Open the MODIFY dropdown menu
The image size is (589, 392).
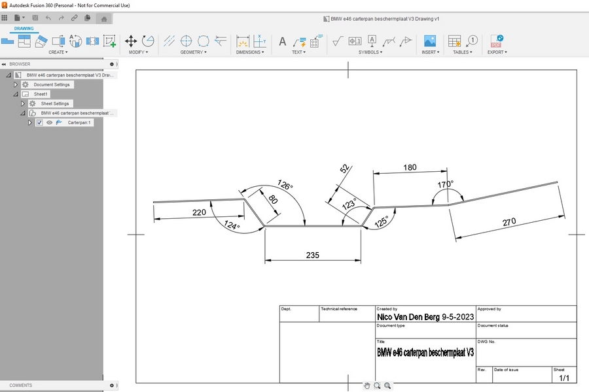pos(138,52)
